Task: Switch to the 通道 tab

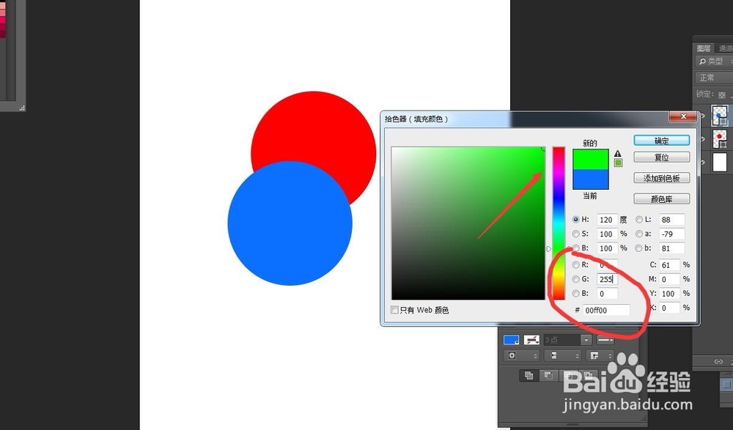Action: tap(724, 48)
